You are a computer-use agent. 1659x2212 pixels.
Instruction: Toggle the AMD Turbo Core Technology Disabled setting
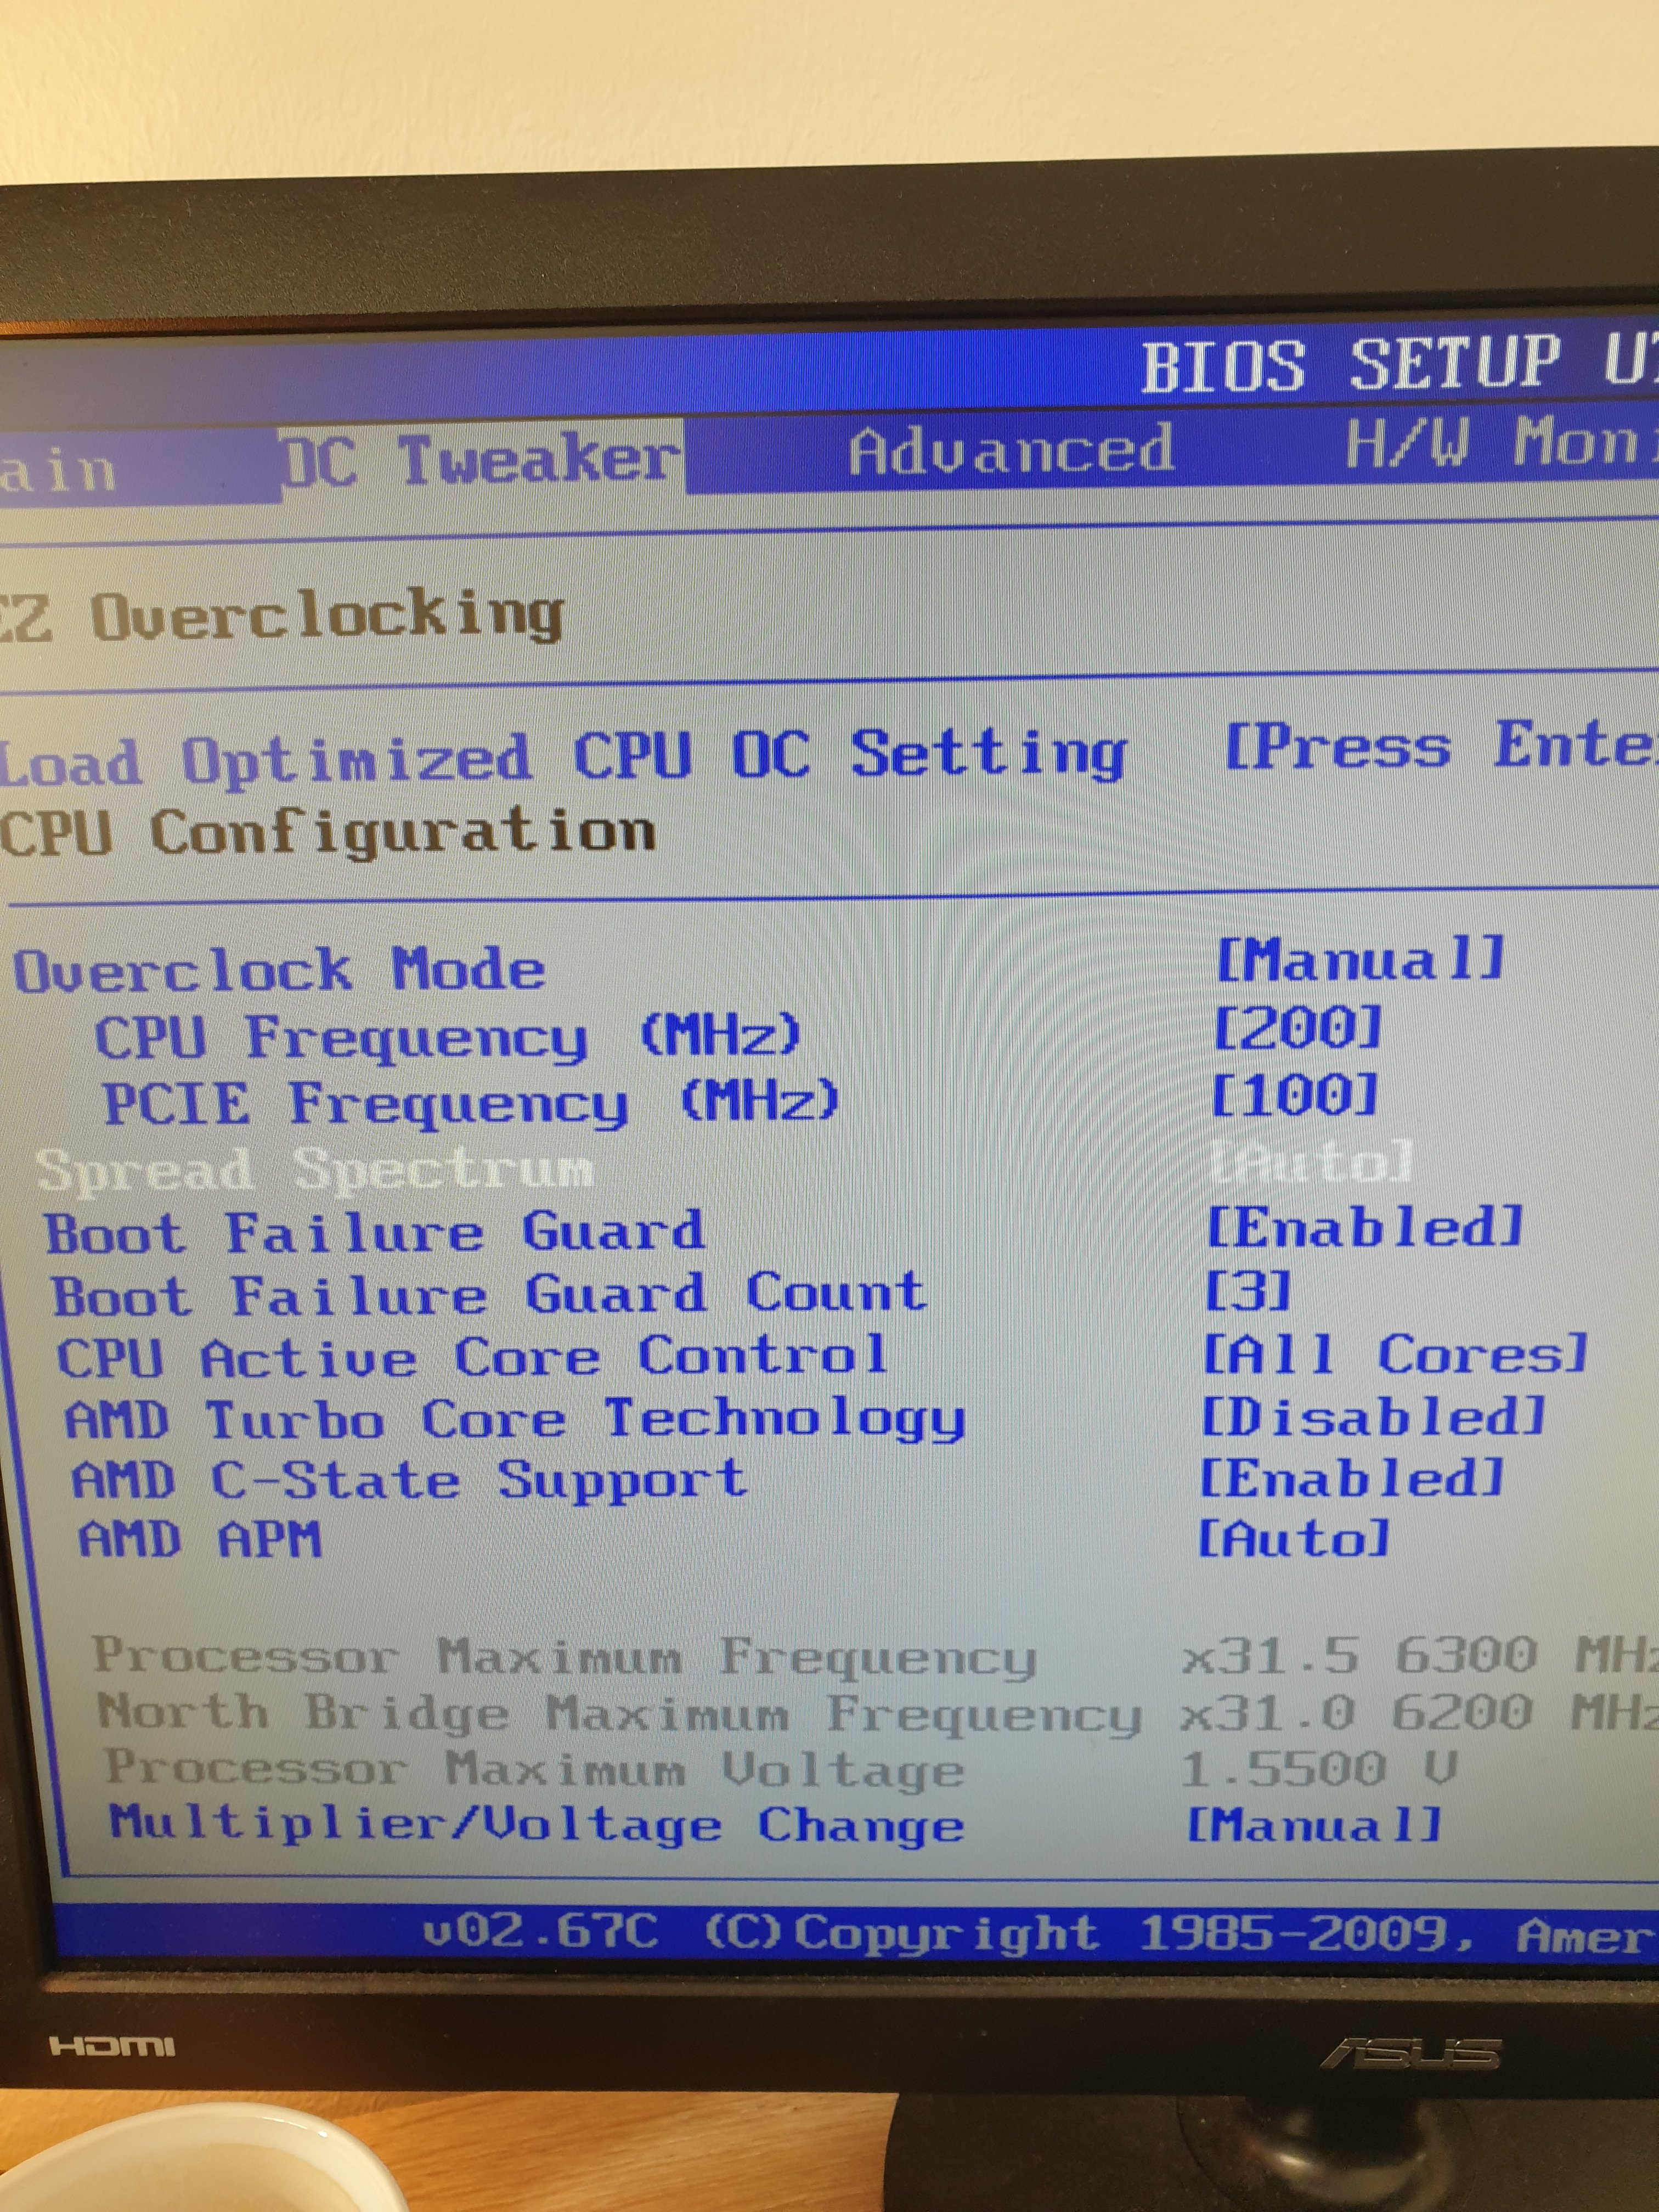[1373, 1416]
